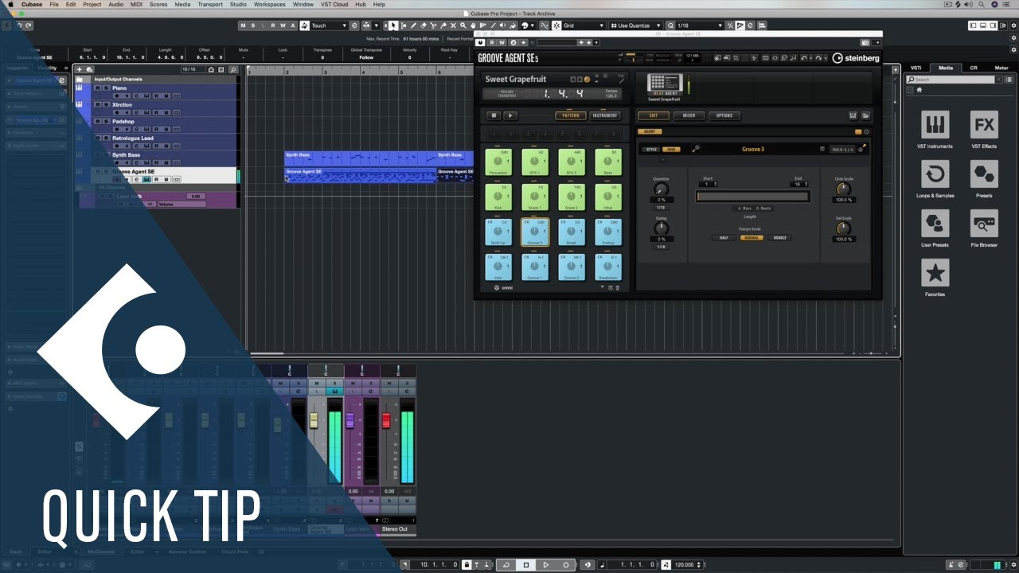This screenshot has width=1019, height=573.
Task: Click the steinberg logo in Groove Agent
Action: (856, 58)
